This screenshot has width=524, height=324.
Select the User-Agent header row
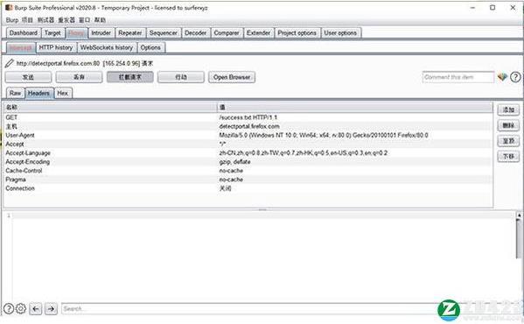coord(248,135)
